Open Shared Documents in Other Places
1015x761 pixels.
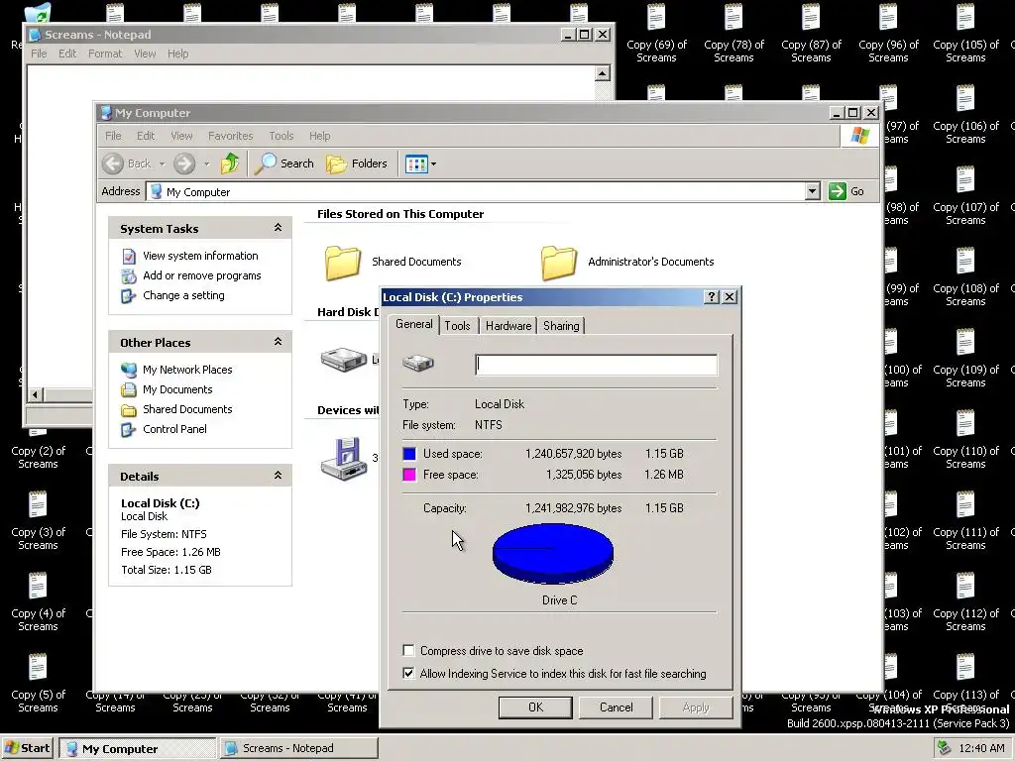(x=187, y=409)
